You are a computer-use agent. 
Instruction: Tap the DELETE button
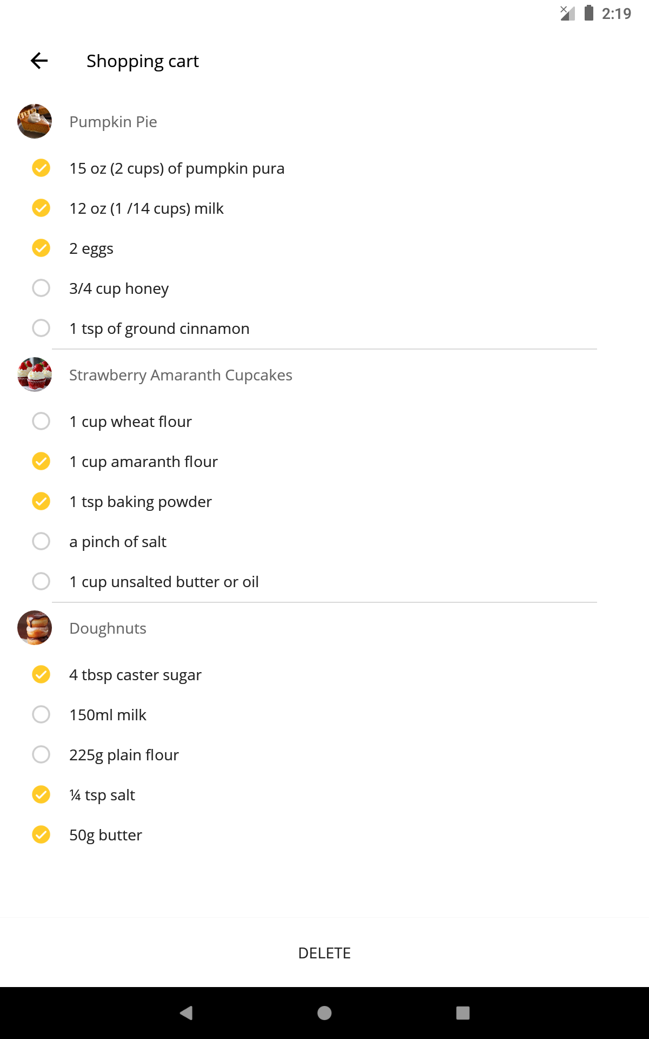point(325,953)
